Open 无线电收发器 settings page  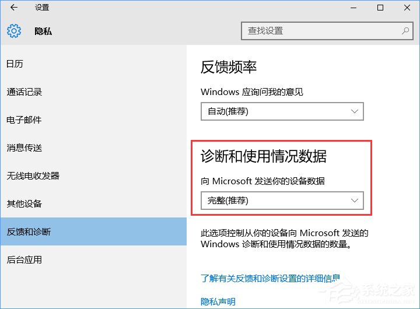tap(33, 176)
